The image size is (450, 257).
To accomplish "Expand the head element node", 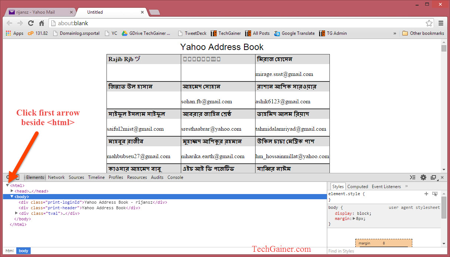I will [x=11, y=191].
